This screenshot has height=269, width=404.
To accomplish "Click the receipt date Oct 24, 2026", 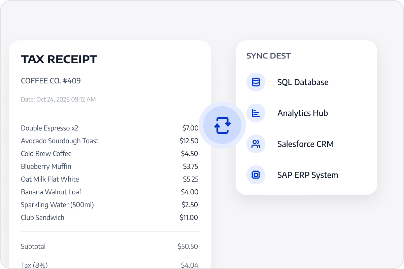I will 58,100.
